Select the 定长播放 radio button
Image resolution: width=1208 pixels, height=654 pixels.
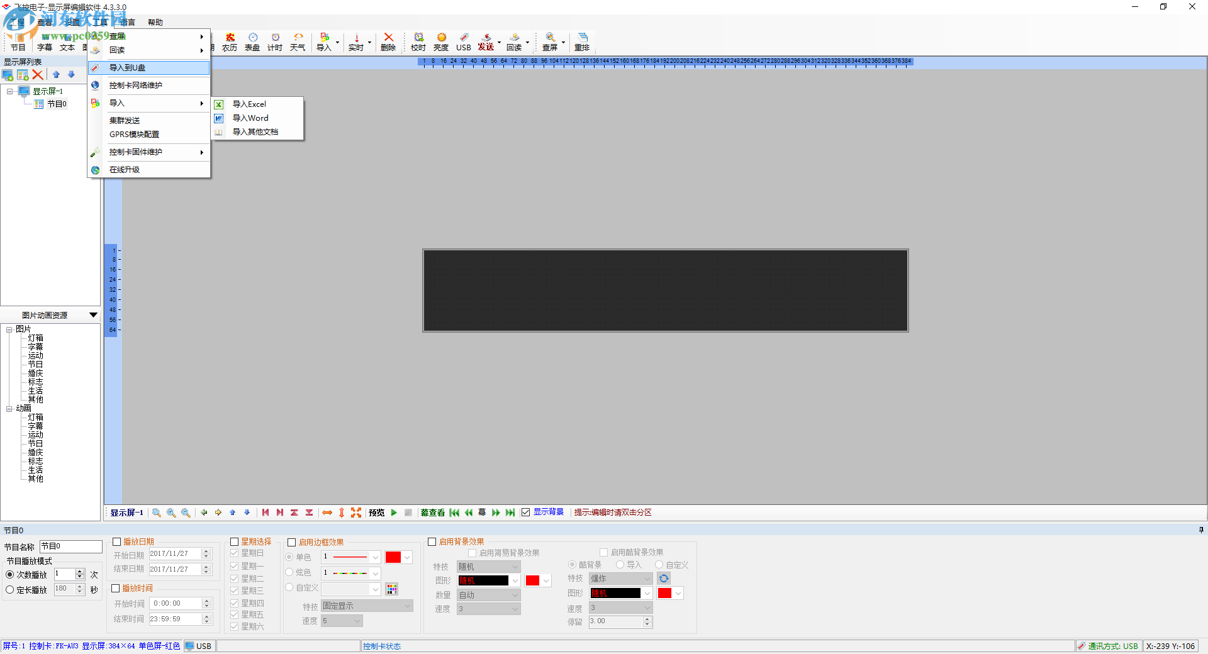pos(10,590)
